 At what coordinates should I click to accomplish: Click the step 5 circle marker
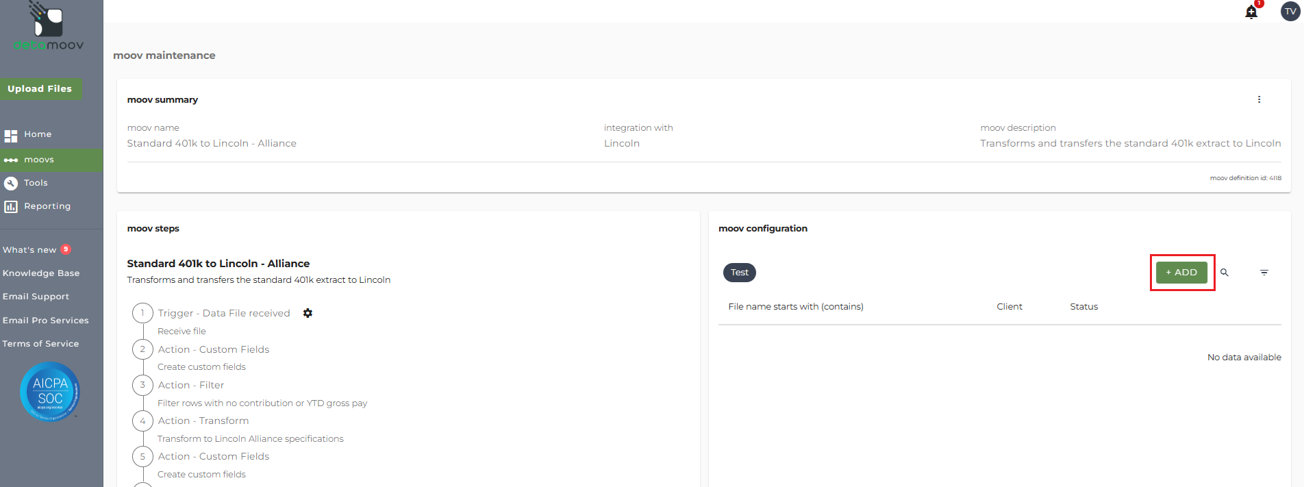(x=142, y=456)
